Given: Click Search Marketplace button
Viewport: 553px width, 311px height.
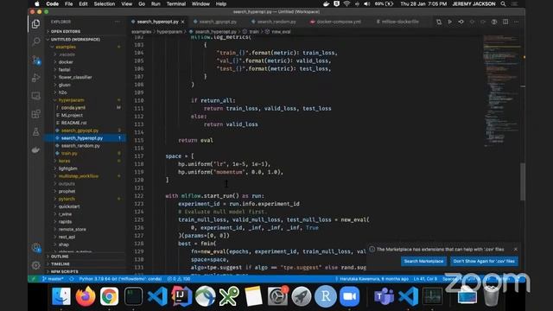Looking at the screenshot, I should click(423, 261).
